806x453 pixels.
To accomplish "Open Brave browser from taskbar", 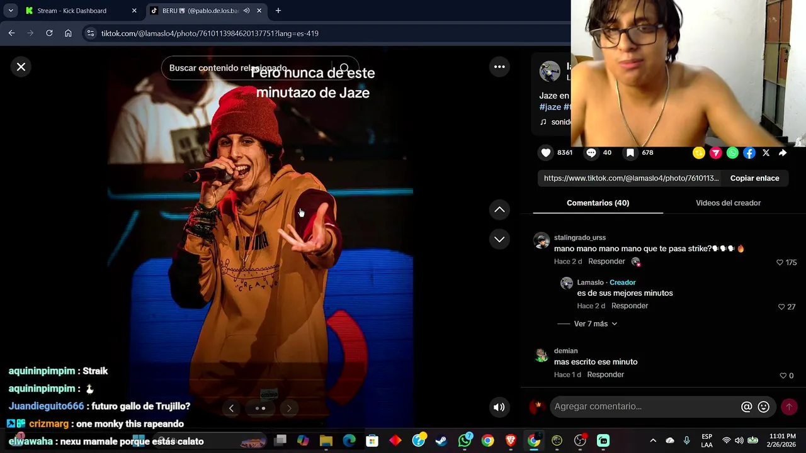I will click(511, 440).
